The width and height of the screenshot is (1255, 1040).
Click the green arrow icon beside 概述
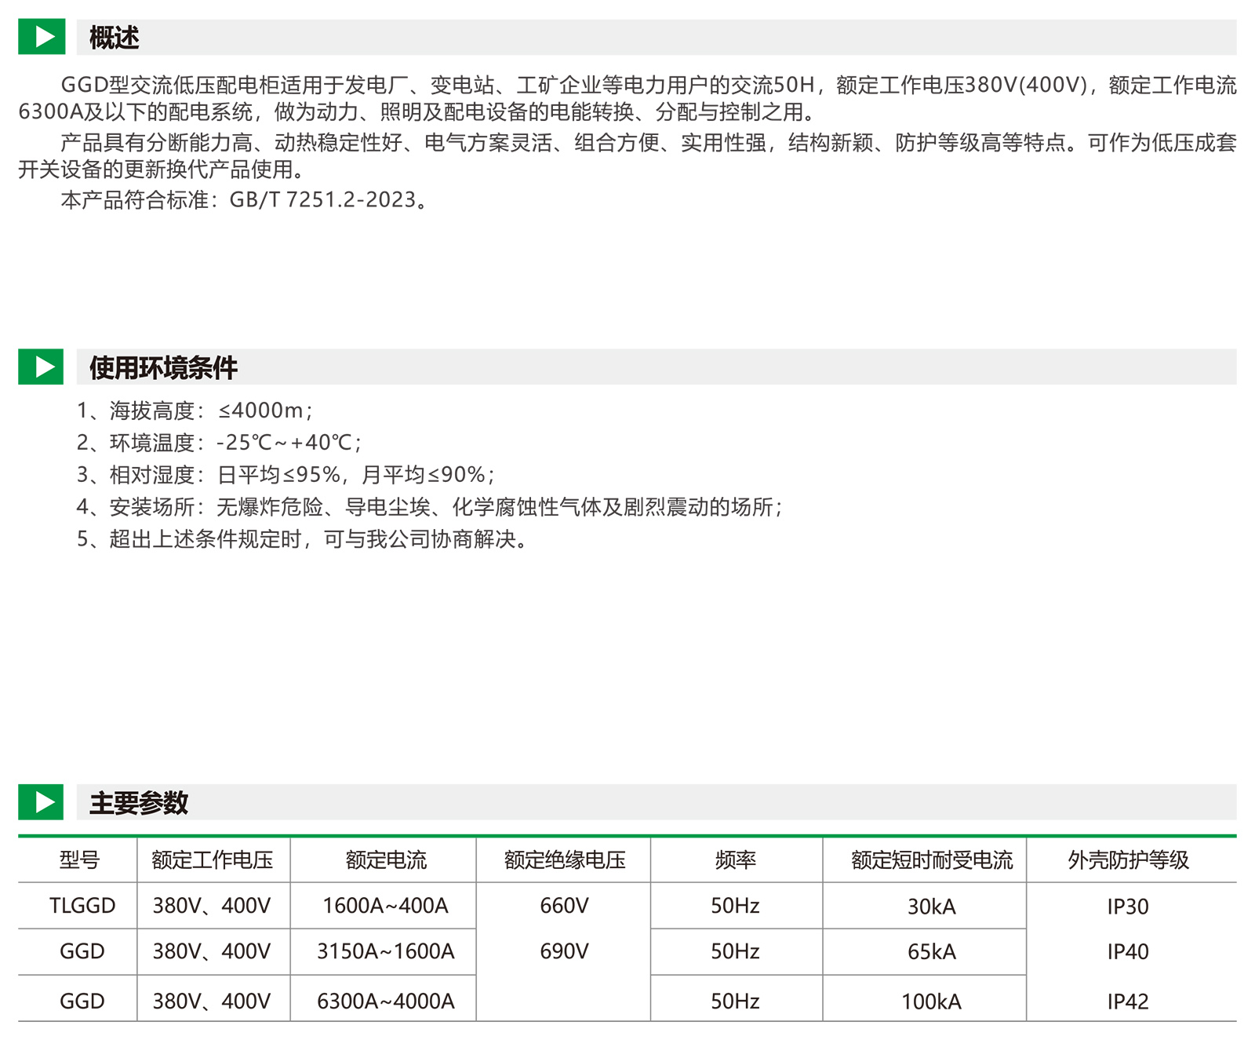pos(42,37)
